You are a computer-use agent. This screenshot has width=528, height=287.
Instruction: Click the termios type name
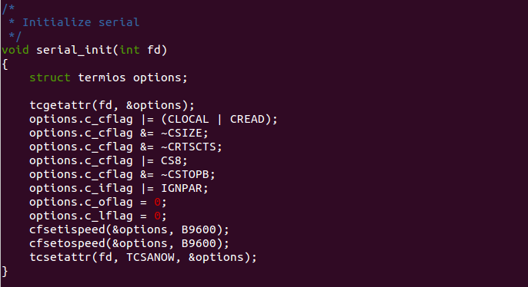point(102,78)
